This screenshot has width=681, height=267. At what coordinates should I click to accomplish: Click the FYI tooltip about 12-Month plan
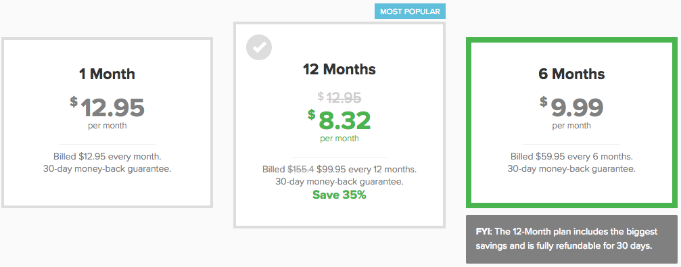[571, 239]
